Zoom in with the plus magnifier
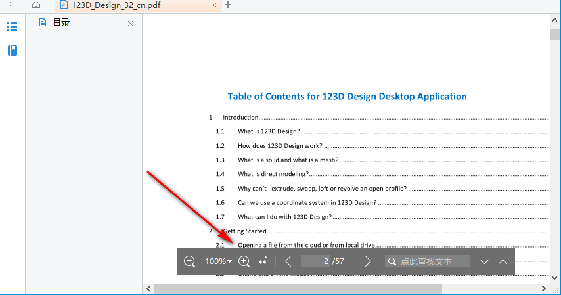This screenshot has height=295, width=561. 244,261
